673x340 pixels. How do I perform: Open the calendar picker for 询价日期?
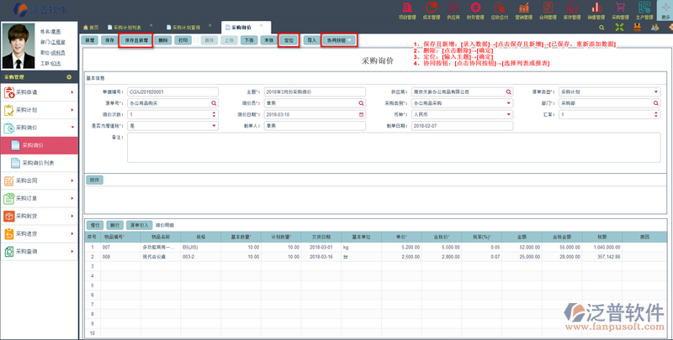tap(361, 114)
